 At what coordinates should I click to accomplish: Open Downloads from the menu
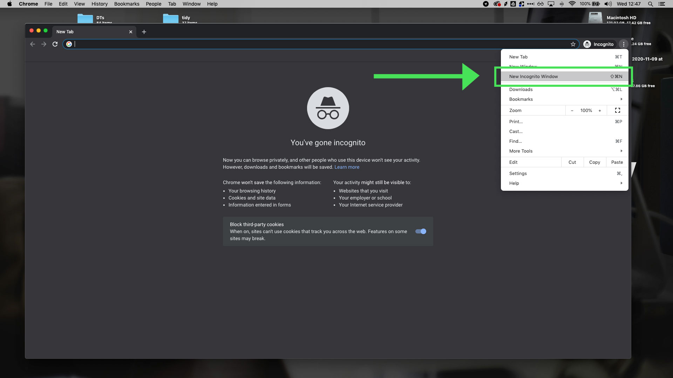565,90
